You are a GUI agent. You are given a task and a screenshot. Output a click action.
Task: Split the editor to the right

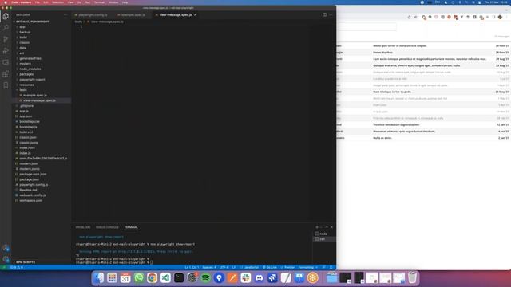(325, 14)
